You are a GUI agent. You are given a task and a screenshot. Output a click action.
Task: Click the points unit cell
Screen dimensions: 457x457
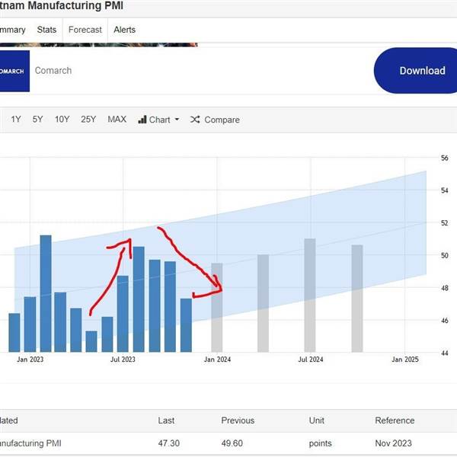pyautogui.click(x=321, y=443)
